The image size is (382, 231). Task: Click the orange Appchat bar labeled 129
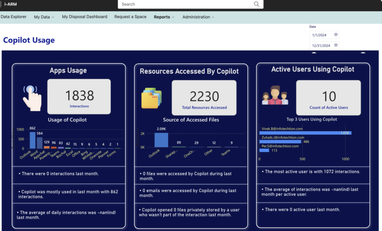click(47, 147)
